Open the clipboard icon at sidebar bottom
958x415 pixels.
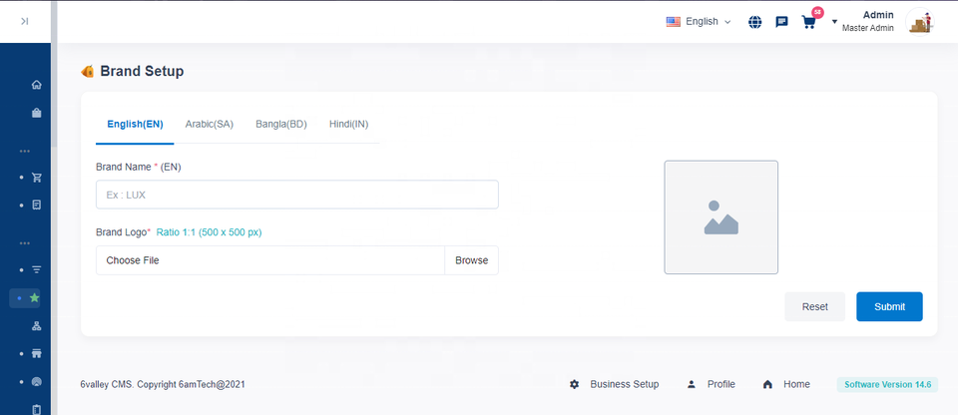click(37, 409)
